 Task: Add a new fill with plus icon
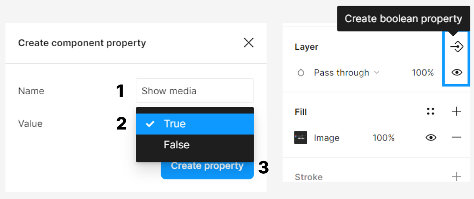pos(456,112)
